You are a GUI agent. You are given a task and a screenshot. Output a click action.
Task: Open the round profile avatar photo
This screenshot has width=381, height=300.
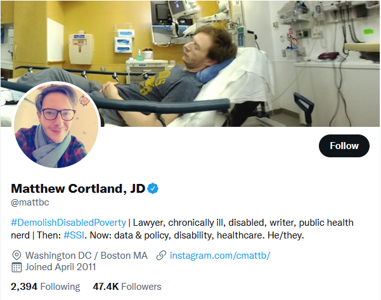point(56,125)
